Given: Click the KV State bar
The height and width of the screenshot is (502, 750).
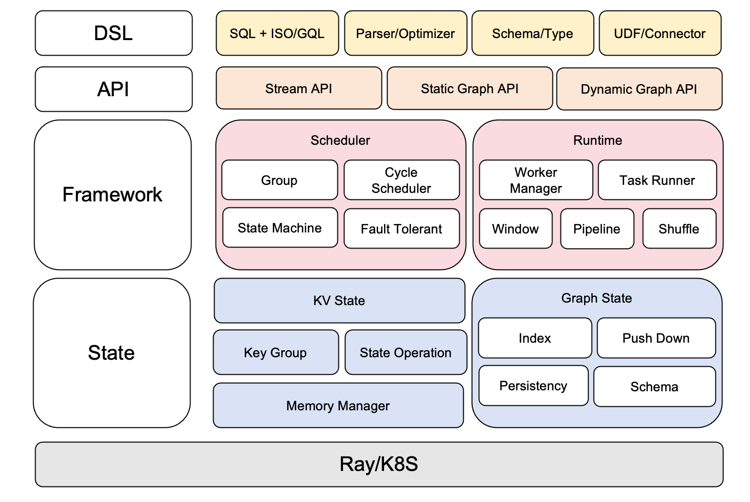Looking at the screenshot, I should pyautogui.click(x=339, y=301).
